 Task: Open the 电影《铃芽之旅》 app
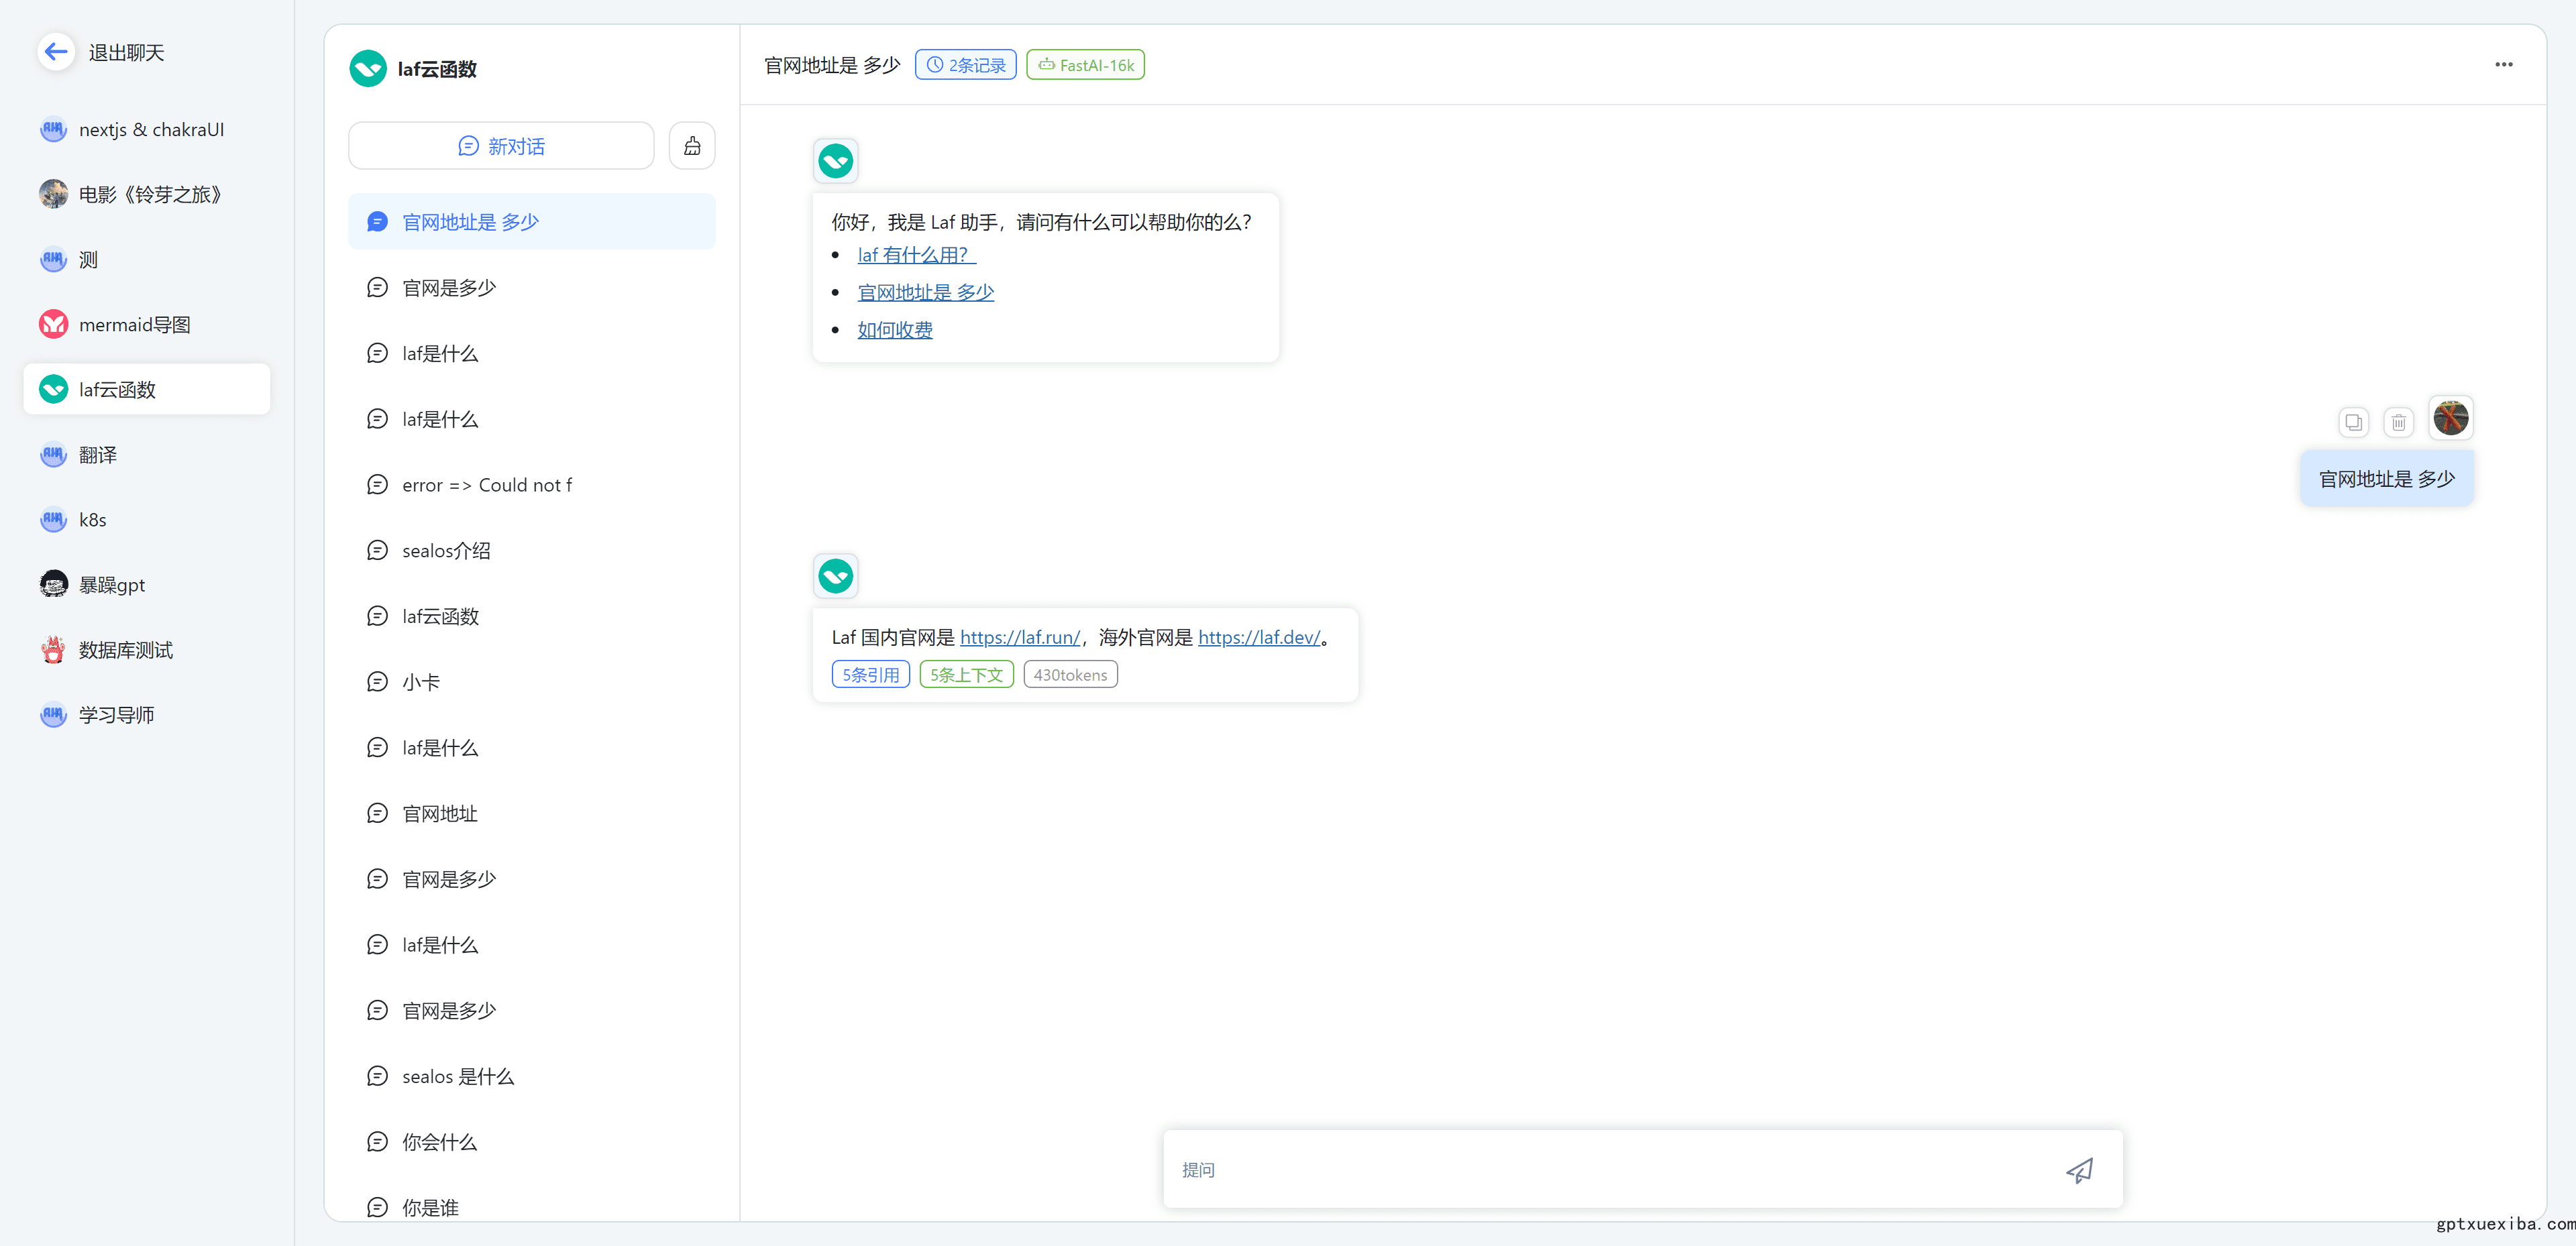pos(147,194)
